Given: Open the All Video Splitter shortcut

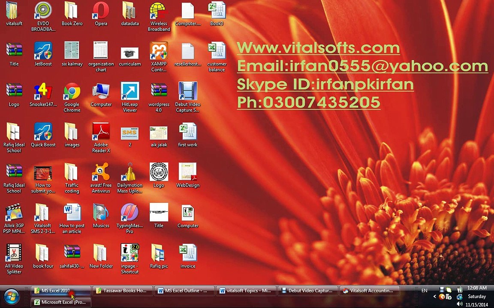Looking at the screenshot, I should 14,259.
